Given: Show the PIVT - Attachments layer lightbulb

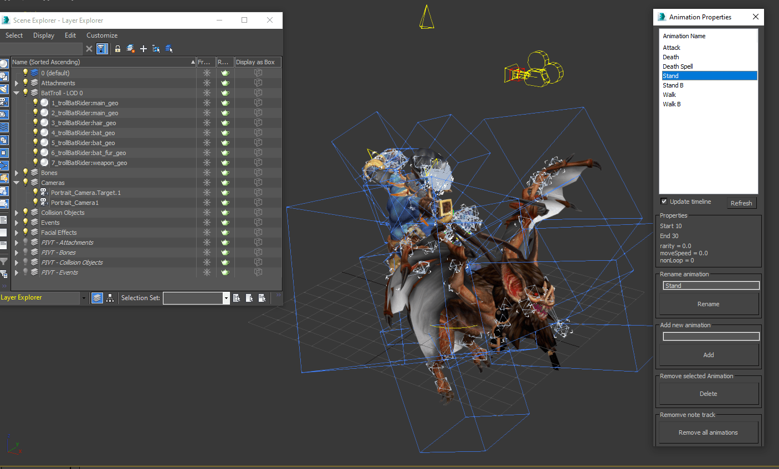Looking at the screenshot, I should pos(25,242).
